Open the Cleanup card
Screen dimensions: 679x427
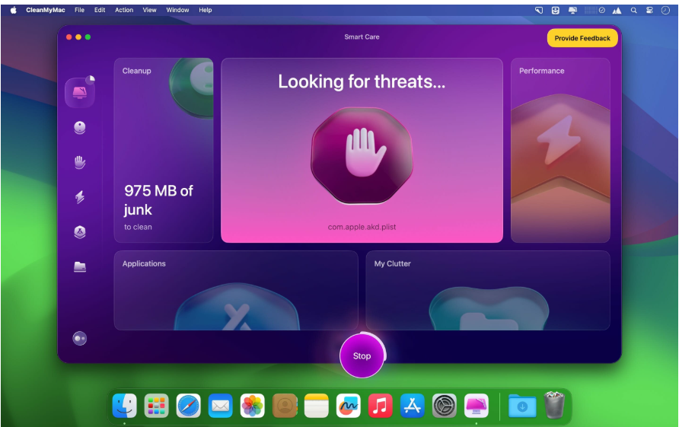pyautogui.click(x=164, y=150)
